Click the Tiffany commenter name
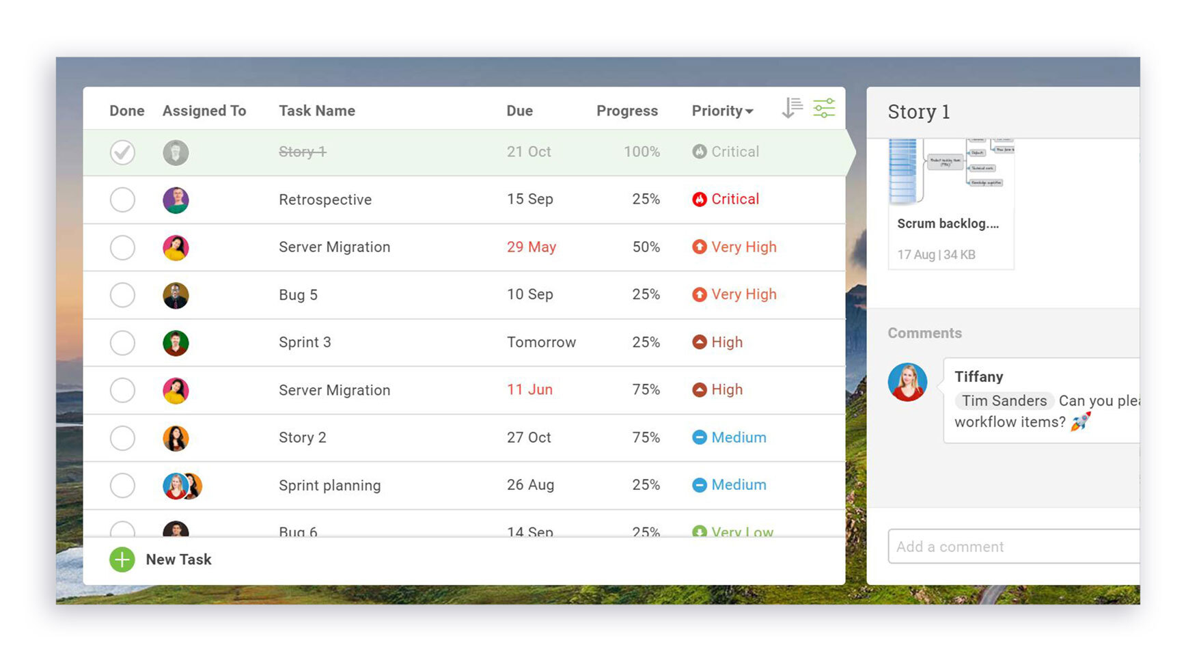 (x=979, y=376)
